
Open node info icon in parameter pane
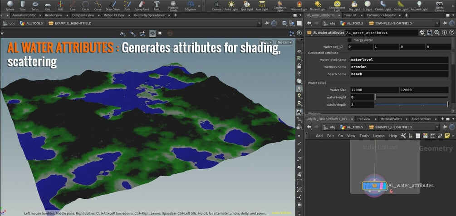tap(444, 33)
